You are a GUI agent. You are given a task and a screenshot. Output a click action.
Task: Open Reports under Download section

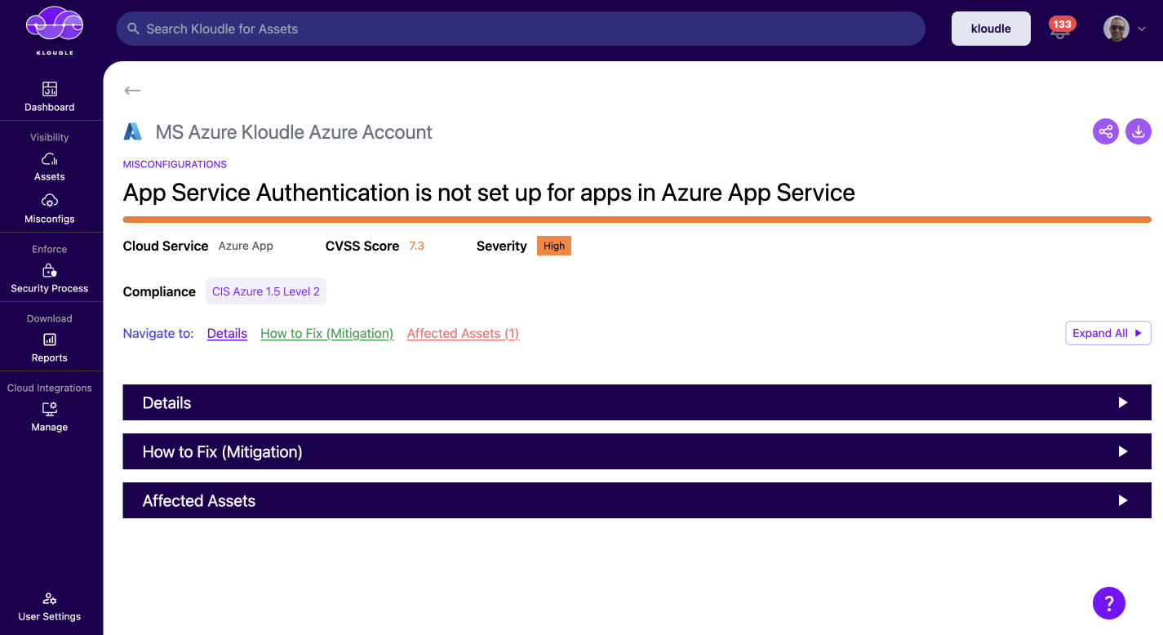(x=49, y=347)
